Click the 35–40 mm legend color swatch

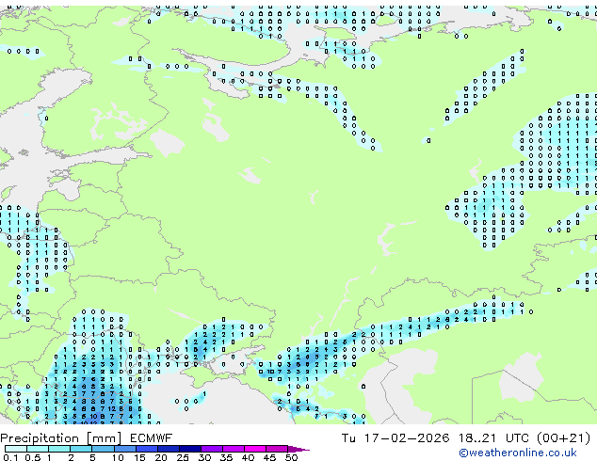click(x=234, y=449)
